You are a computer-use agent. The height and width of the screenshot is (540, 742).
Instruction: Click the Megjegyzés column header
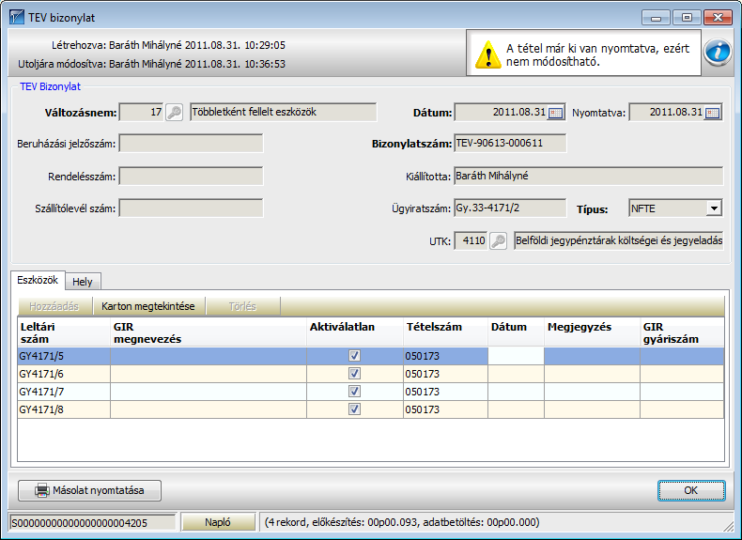(x=592, y=332)
